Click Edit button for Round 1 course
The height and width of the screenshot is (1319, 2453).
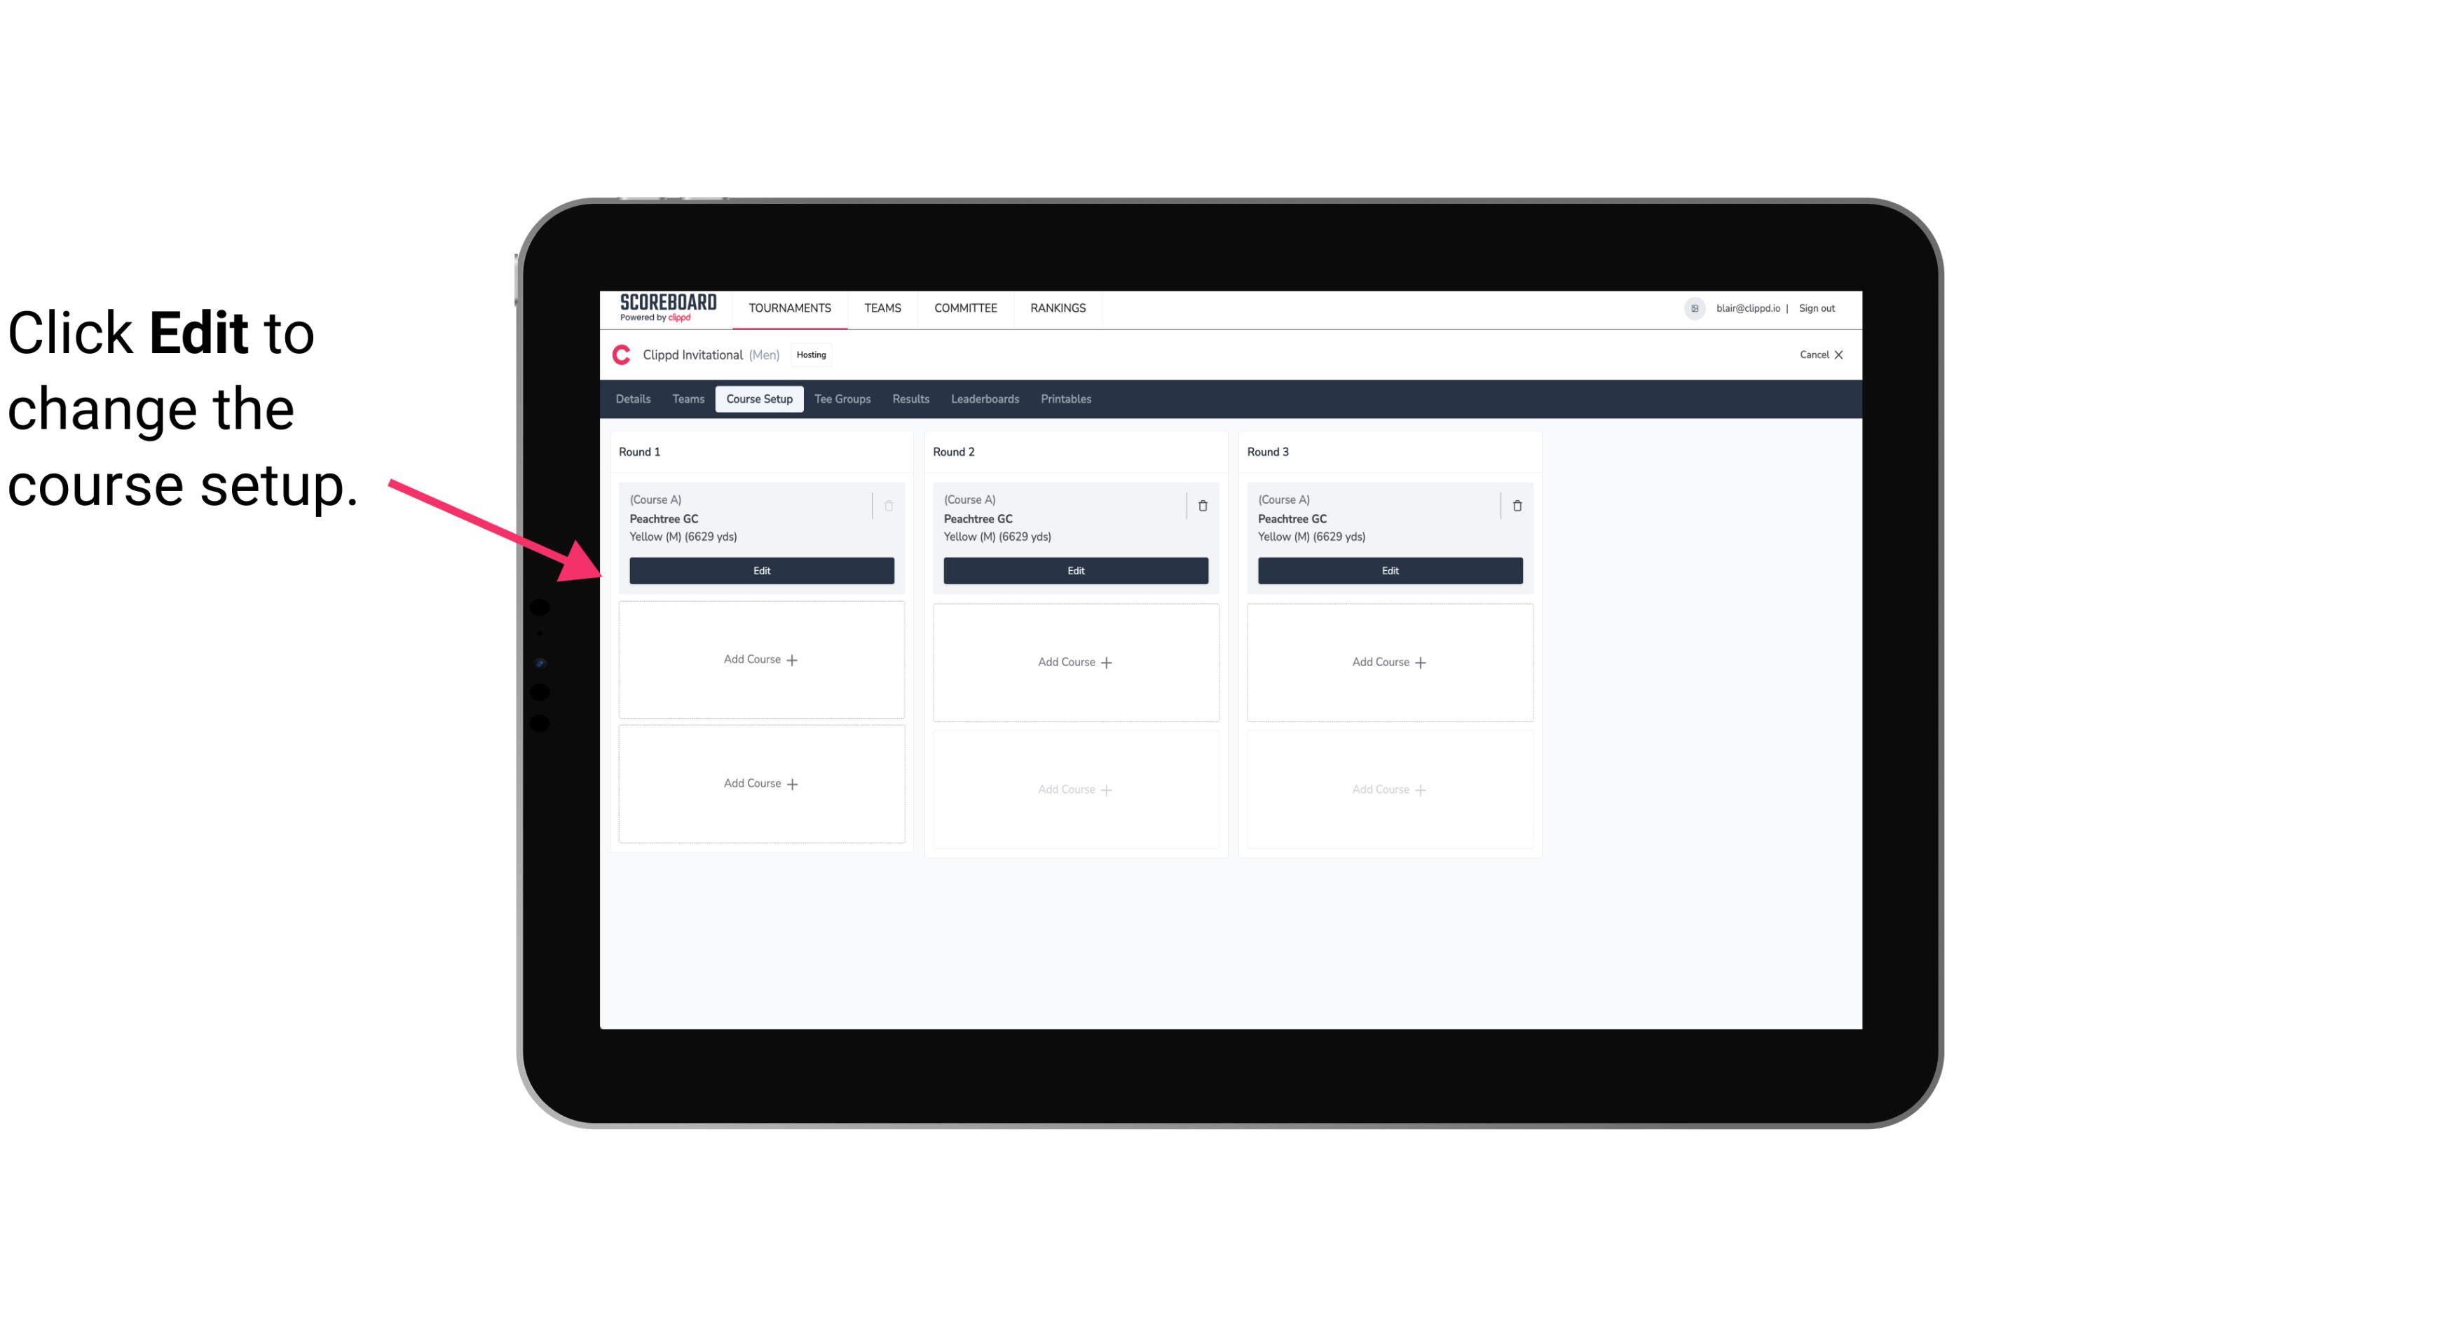[762, 569]
